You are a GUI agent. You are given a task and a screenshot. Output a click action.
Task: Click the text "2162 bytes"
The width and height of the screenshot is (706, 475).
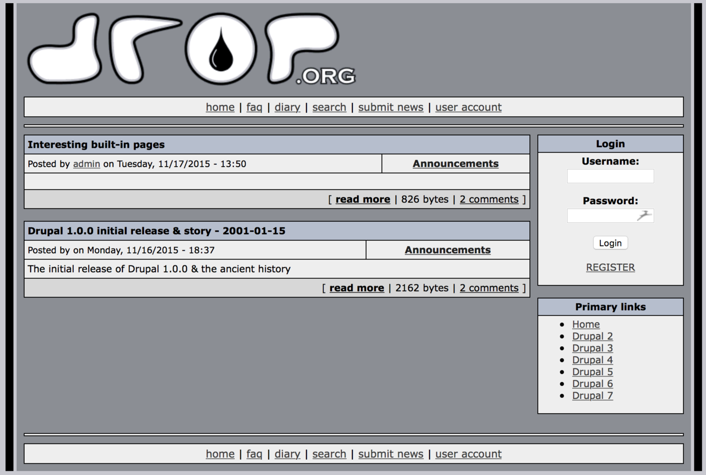[x=422, y=288]
